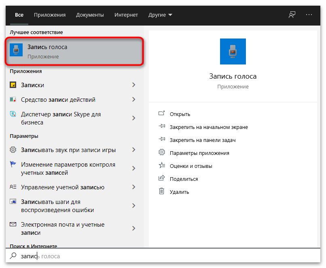Click the Skype for Business recording manager icon
Viewport: 326px width, 268px height.
coord(13,115)
